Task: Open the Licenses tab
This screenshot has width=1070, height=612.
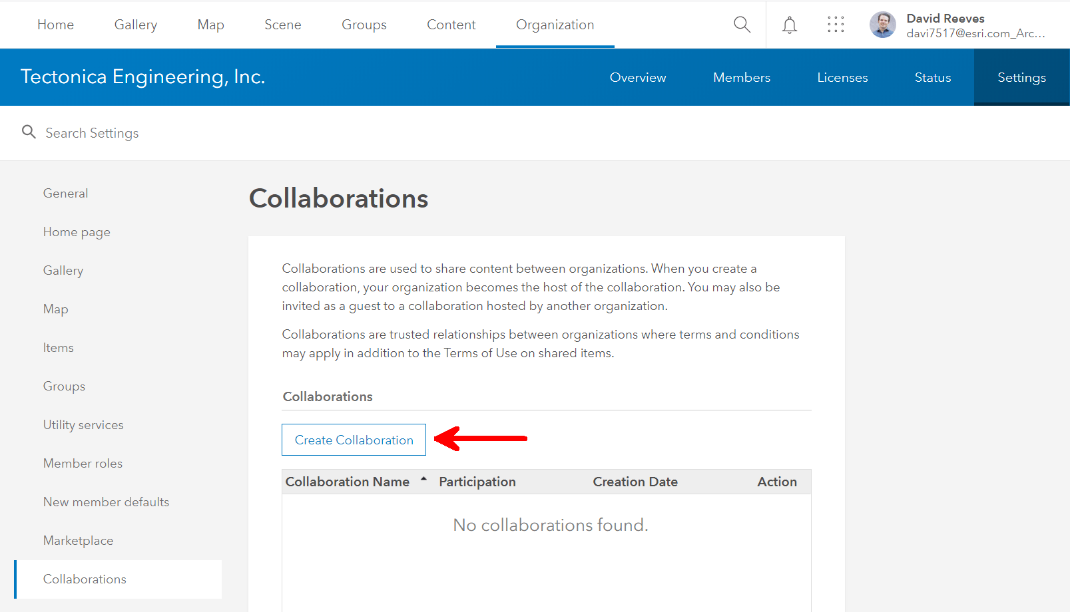Action: (842, 77)
